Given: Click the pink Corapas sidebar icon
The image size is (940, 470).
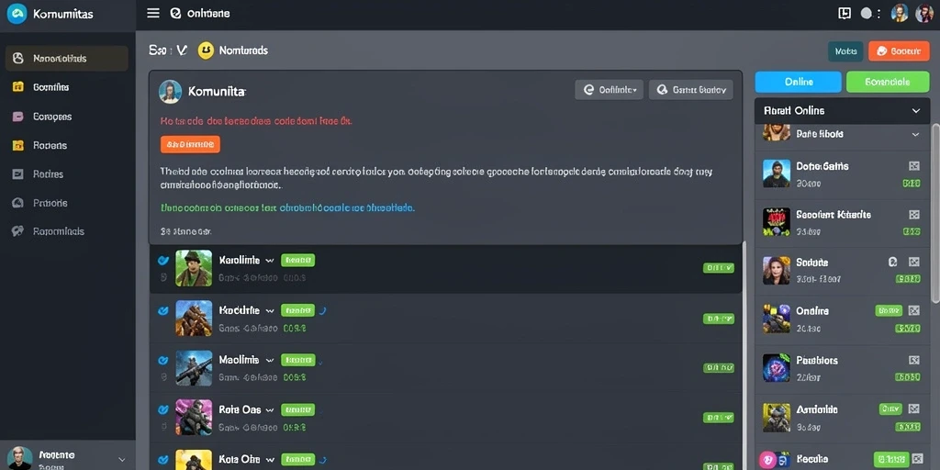Looking at the screenshot, I should 18,117.
